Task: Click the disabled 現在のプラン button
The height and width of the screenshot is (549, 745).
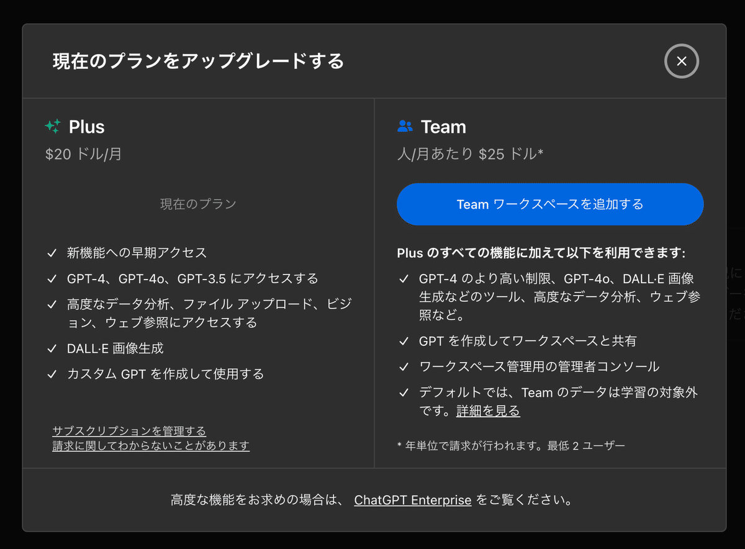Action: [x=198, y=204]
